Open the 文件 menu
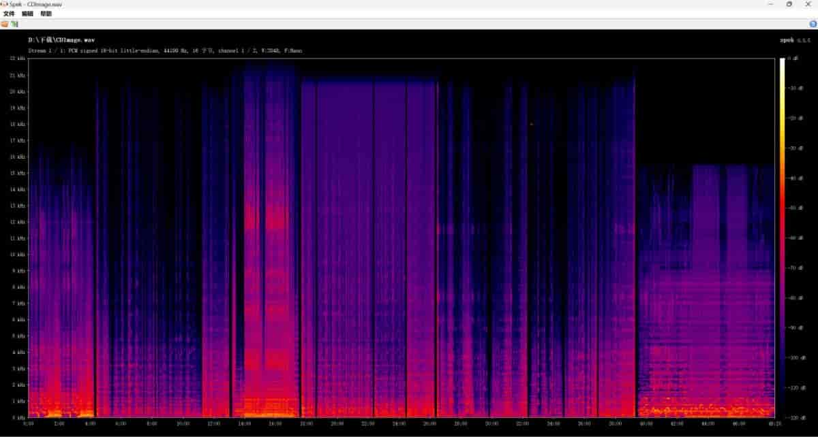 (9, 14)
